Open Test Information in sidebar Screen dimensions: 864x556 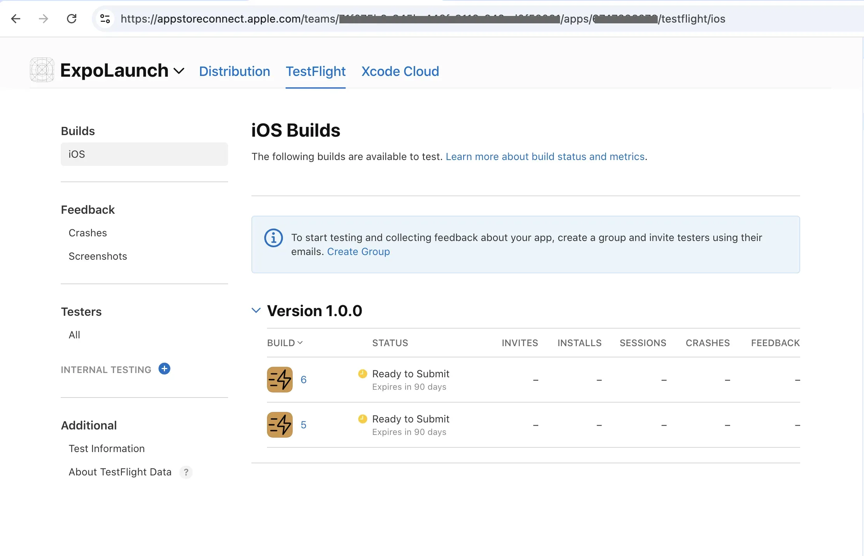pyautogui.click(x=107, y=449)
